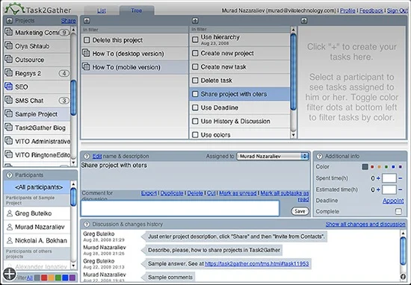411x285 pixels.
Task: Click the Murad Nazaraliev person icon
Action: pyautogui.click(x=10, y=227)
